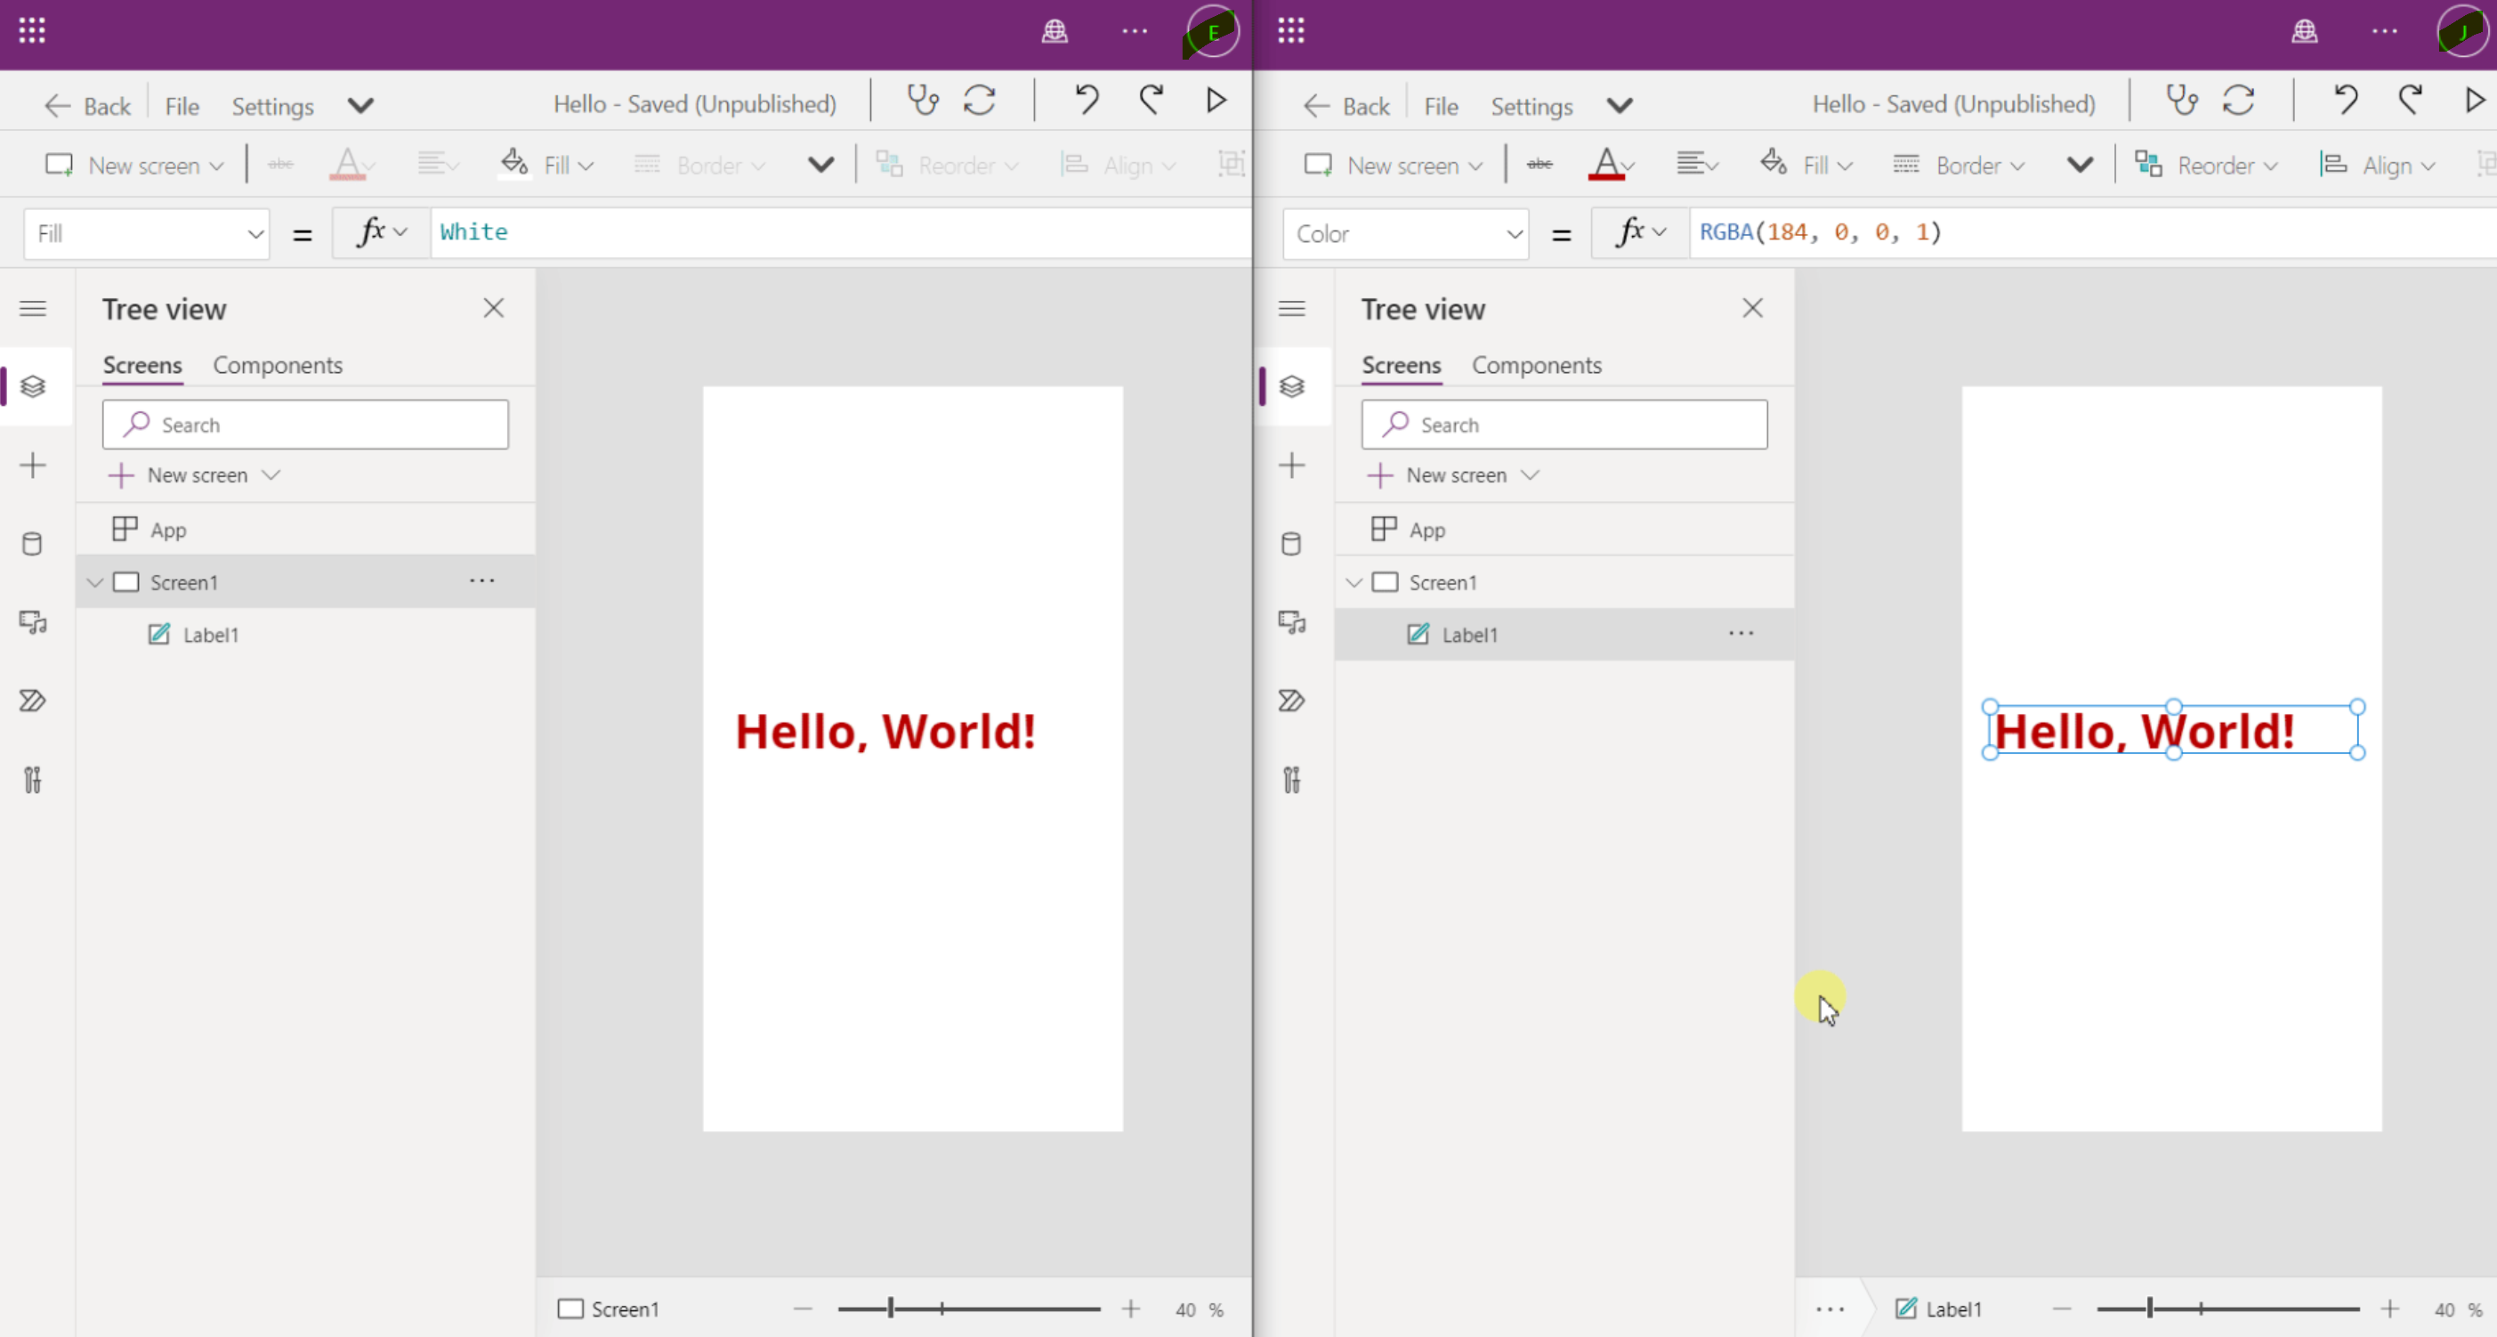Click the Insert plus icon in right sidebar
Screen dimensions: 2497x1337
click(x=1291, y=466)
